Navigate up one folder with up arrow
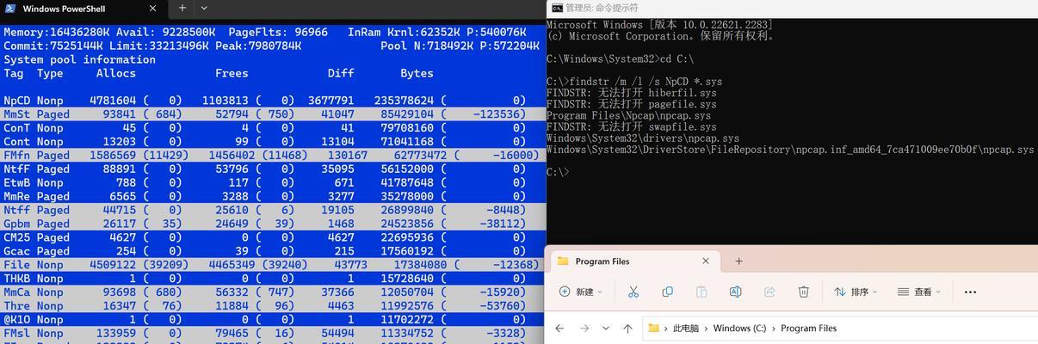Image resolution: width=1038 pixels, height=344 pixels. click(627, 328)
